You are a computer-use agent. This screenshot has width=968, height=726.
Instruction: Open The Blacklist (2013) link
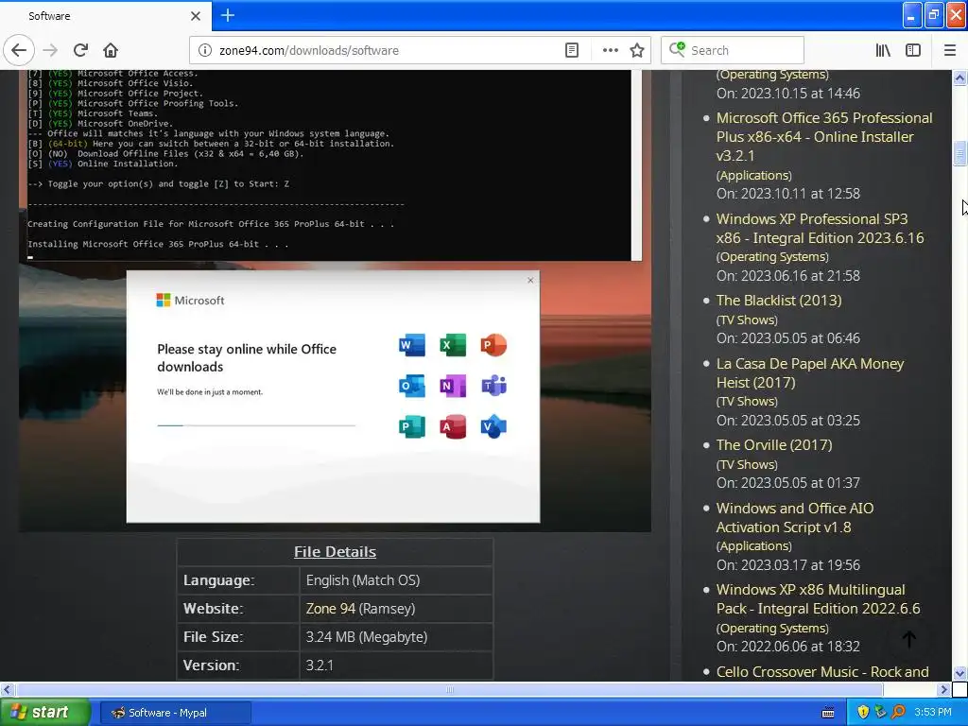tap(779, 301)
